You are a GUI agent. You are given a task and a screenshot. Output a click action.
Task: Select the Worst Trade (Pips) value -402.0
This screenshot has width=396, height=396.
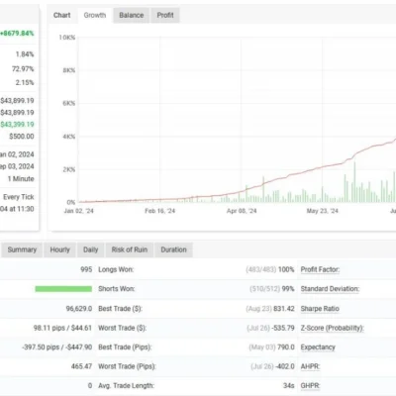pos(285,366)
